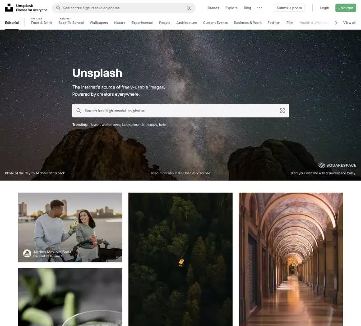Click the View all categories link

(x=349, y=23)
